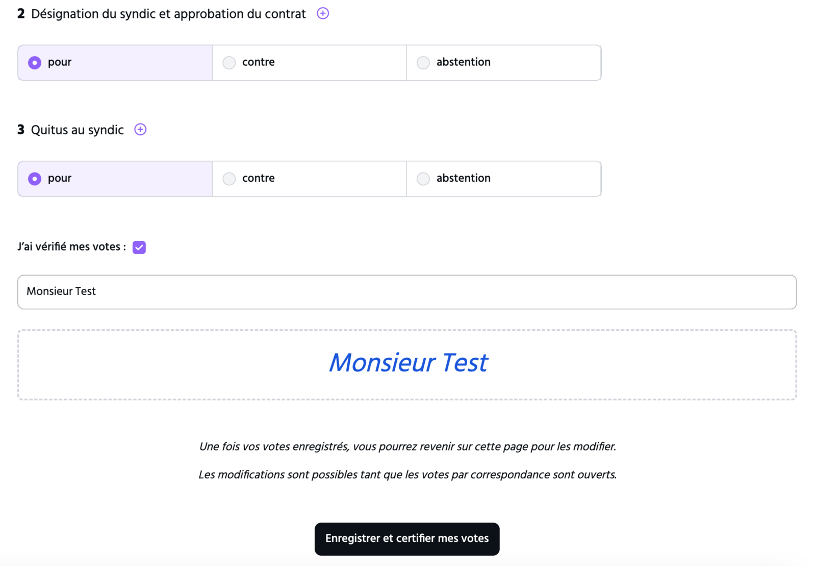816x566 pixels.
Task: Expand details for Désignation du syndic resolution
Action: pos(323,14)
